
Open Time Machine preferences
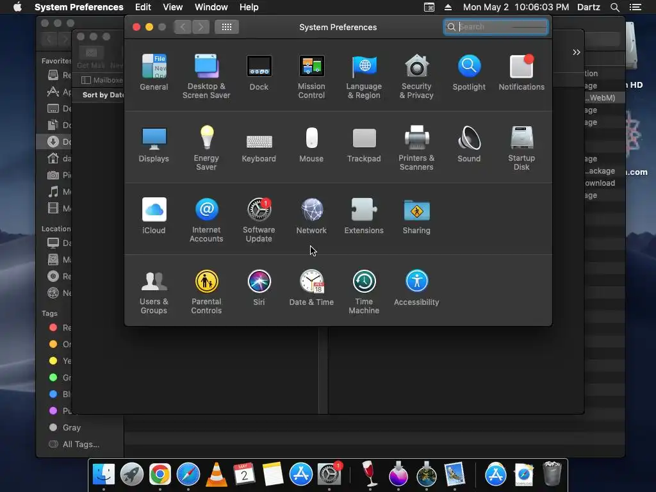364,292
